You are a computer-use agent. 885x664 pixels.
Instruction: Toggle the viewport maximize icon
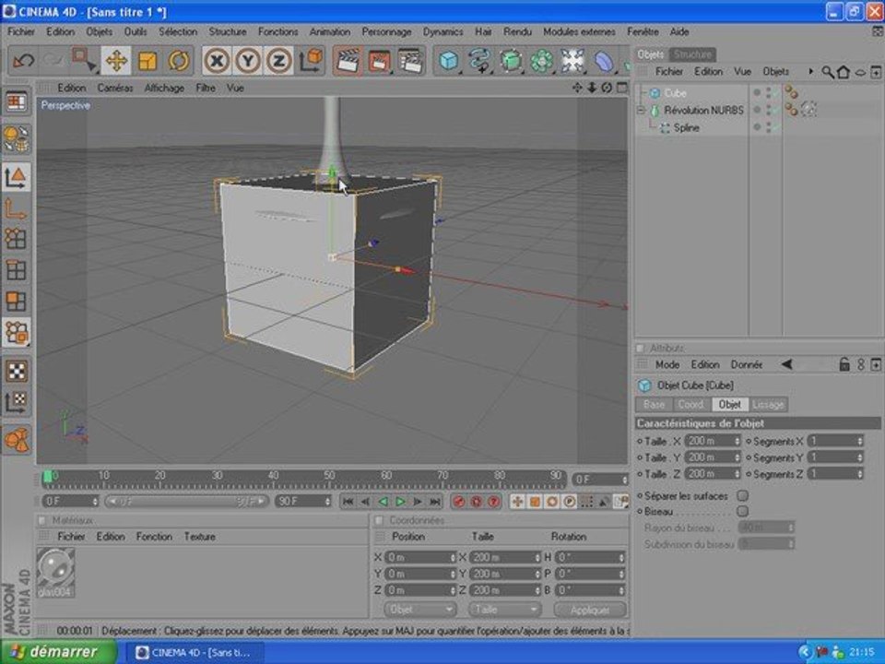click(x=621, y=88)
